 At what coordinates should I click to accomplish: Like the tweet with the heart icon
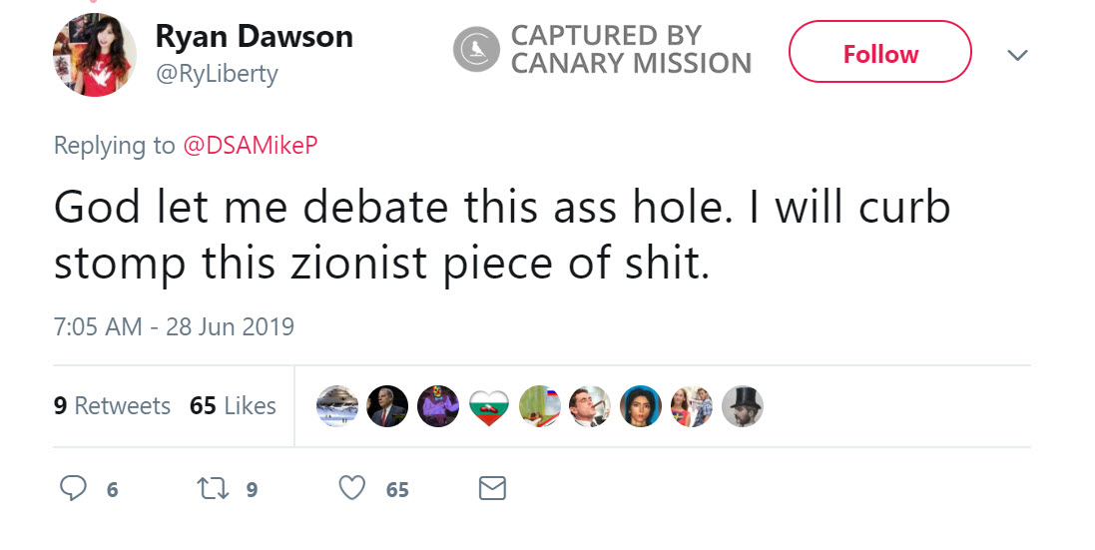[351, 488]
